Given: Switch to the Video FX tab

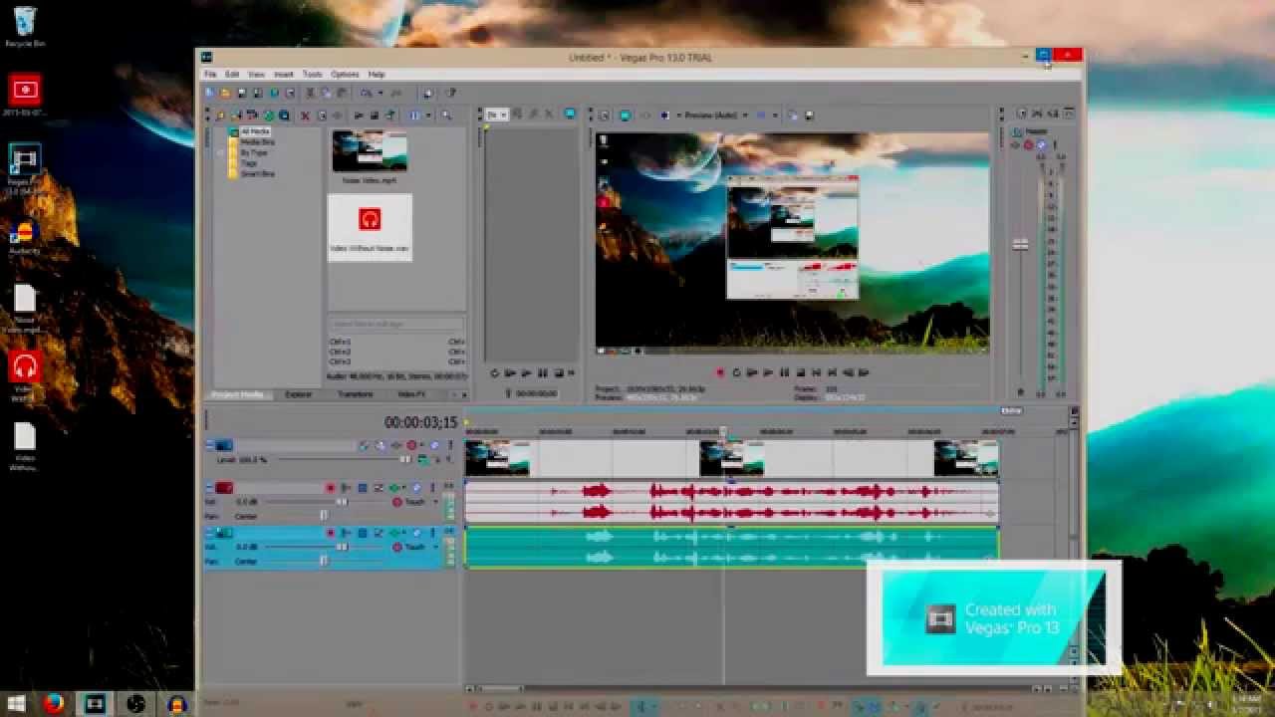Looking at the screenshot, I should tap(411, 394).
